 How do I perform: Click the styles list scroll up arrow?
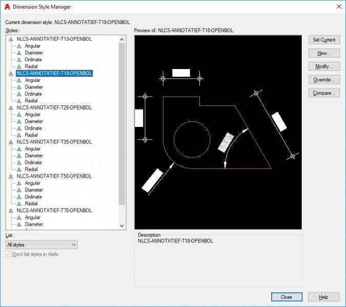click(122, 39)
